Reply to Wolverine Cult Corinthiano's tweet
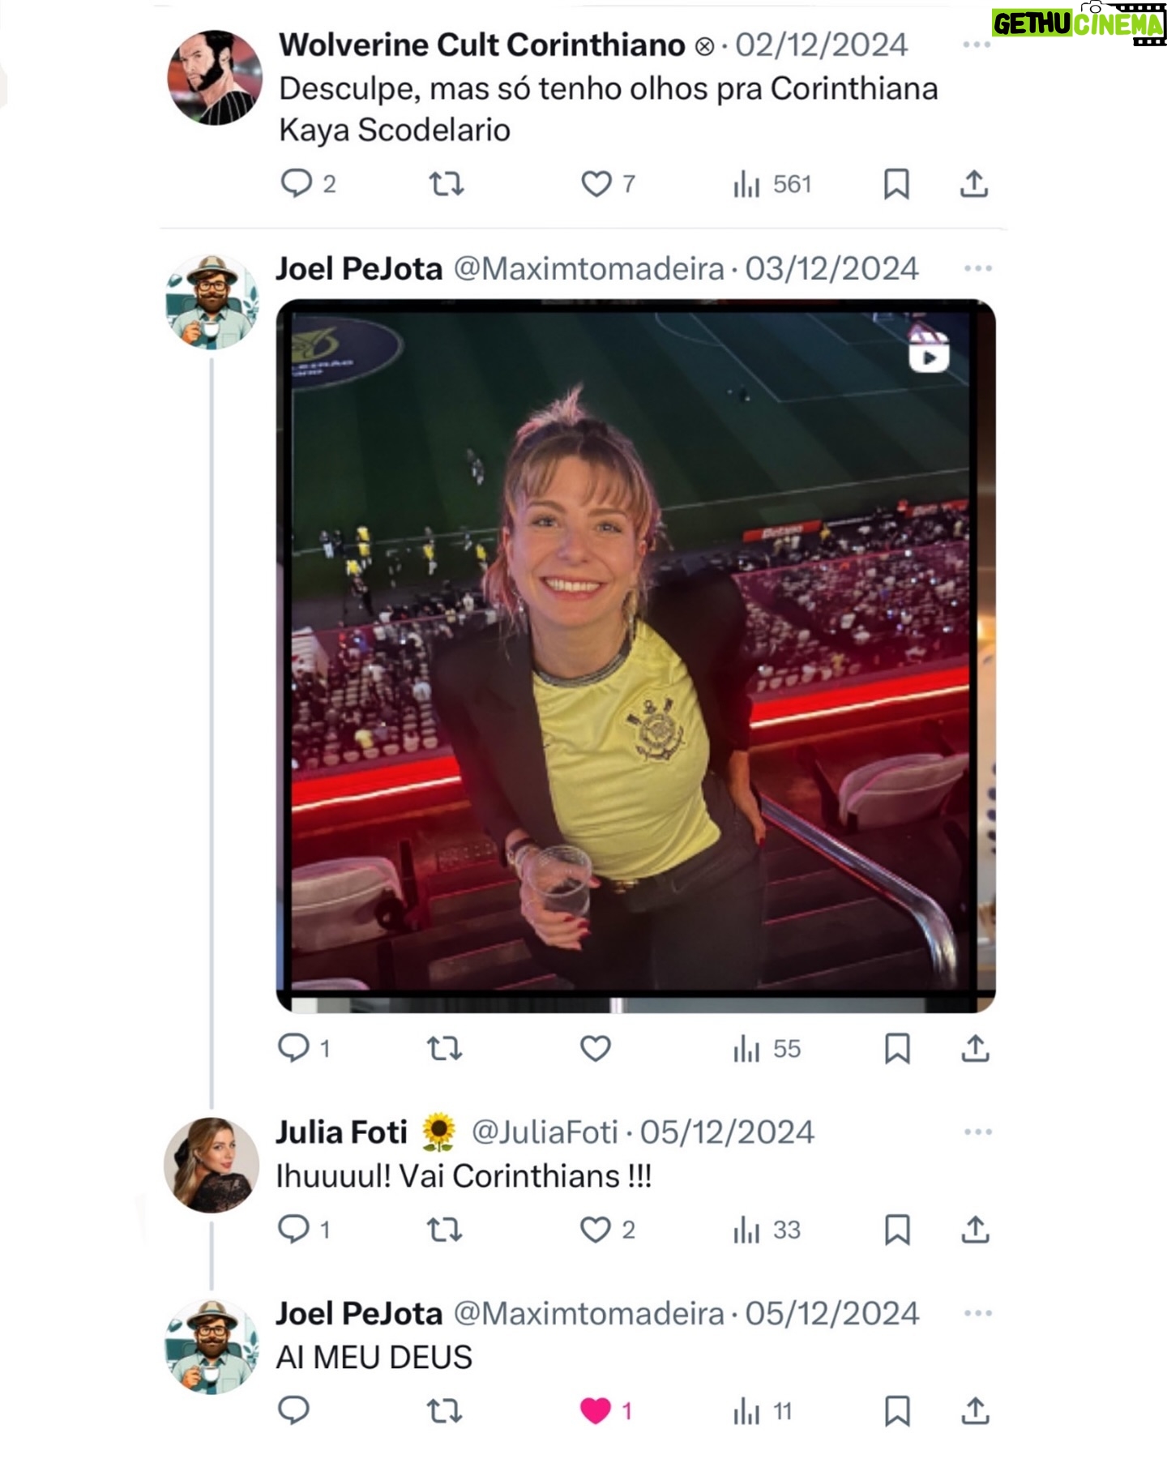The width and height of the screenshot is (1167, 1459). pos(297,184)
